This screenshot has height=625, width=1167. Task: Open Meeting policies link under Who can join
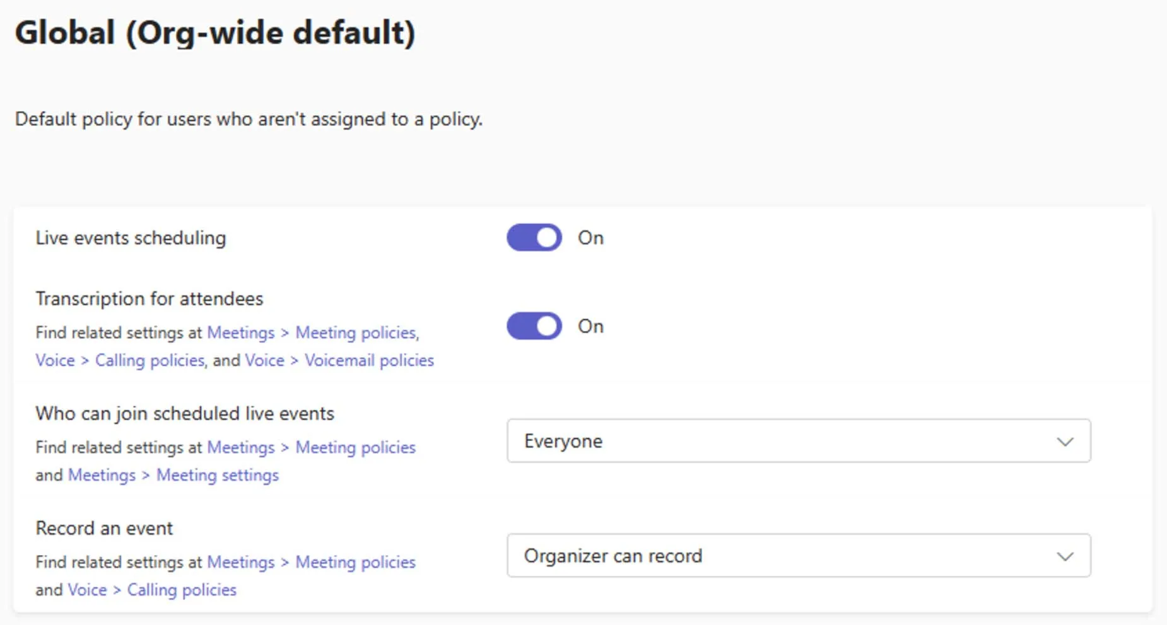356,447
